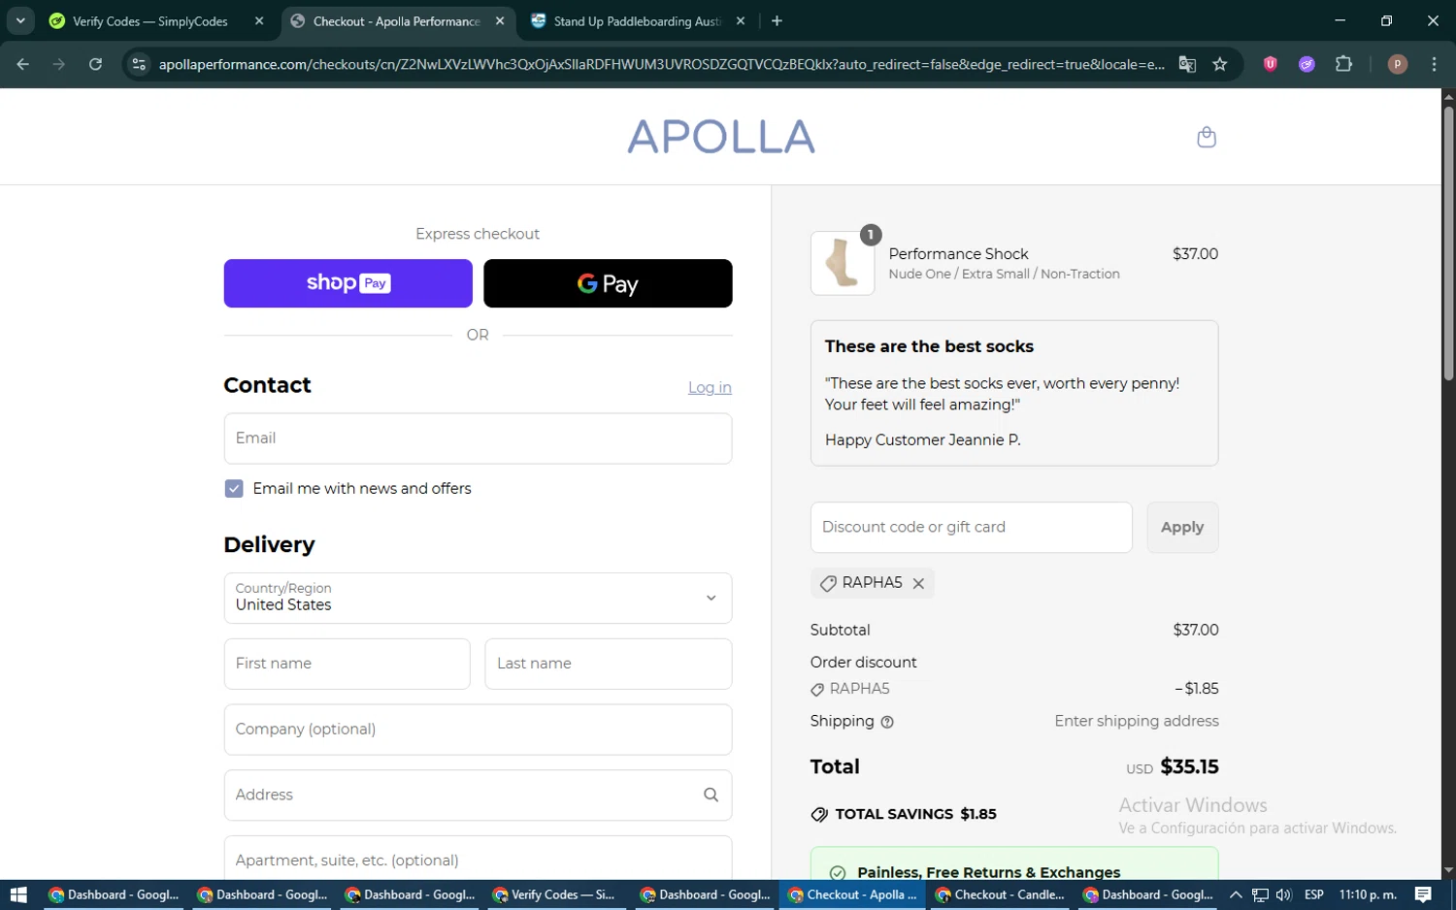Click the TOTAL SAVINGS $1.85 text
The image size is (1456, 910).
pos(915,814)
